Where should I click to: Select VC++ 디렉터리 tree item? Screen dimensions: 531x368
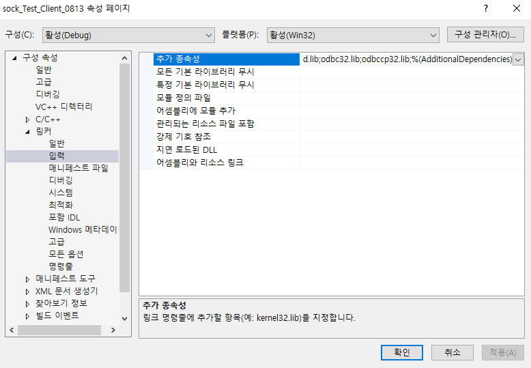(64, 107)
